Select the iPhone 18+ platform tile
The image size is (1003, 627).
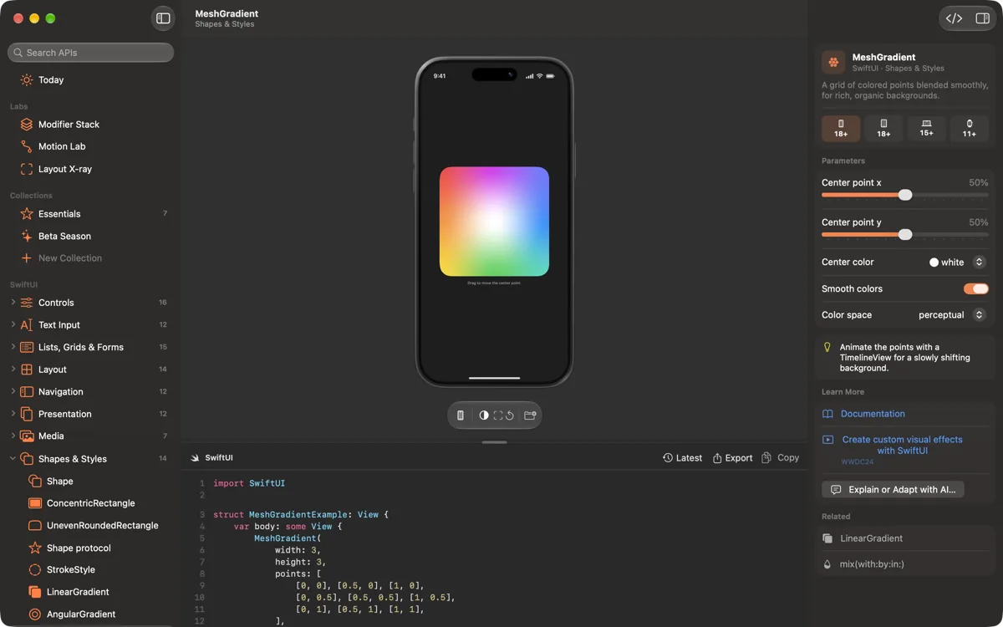coord(841,129)
